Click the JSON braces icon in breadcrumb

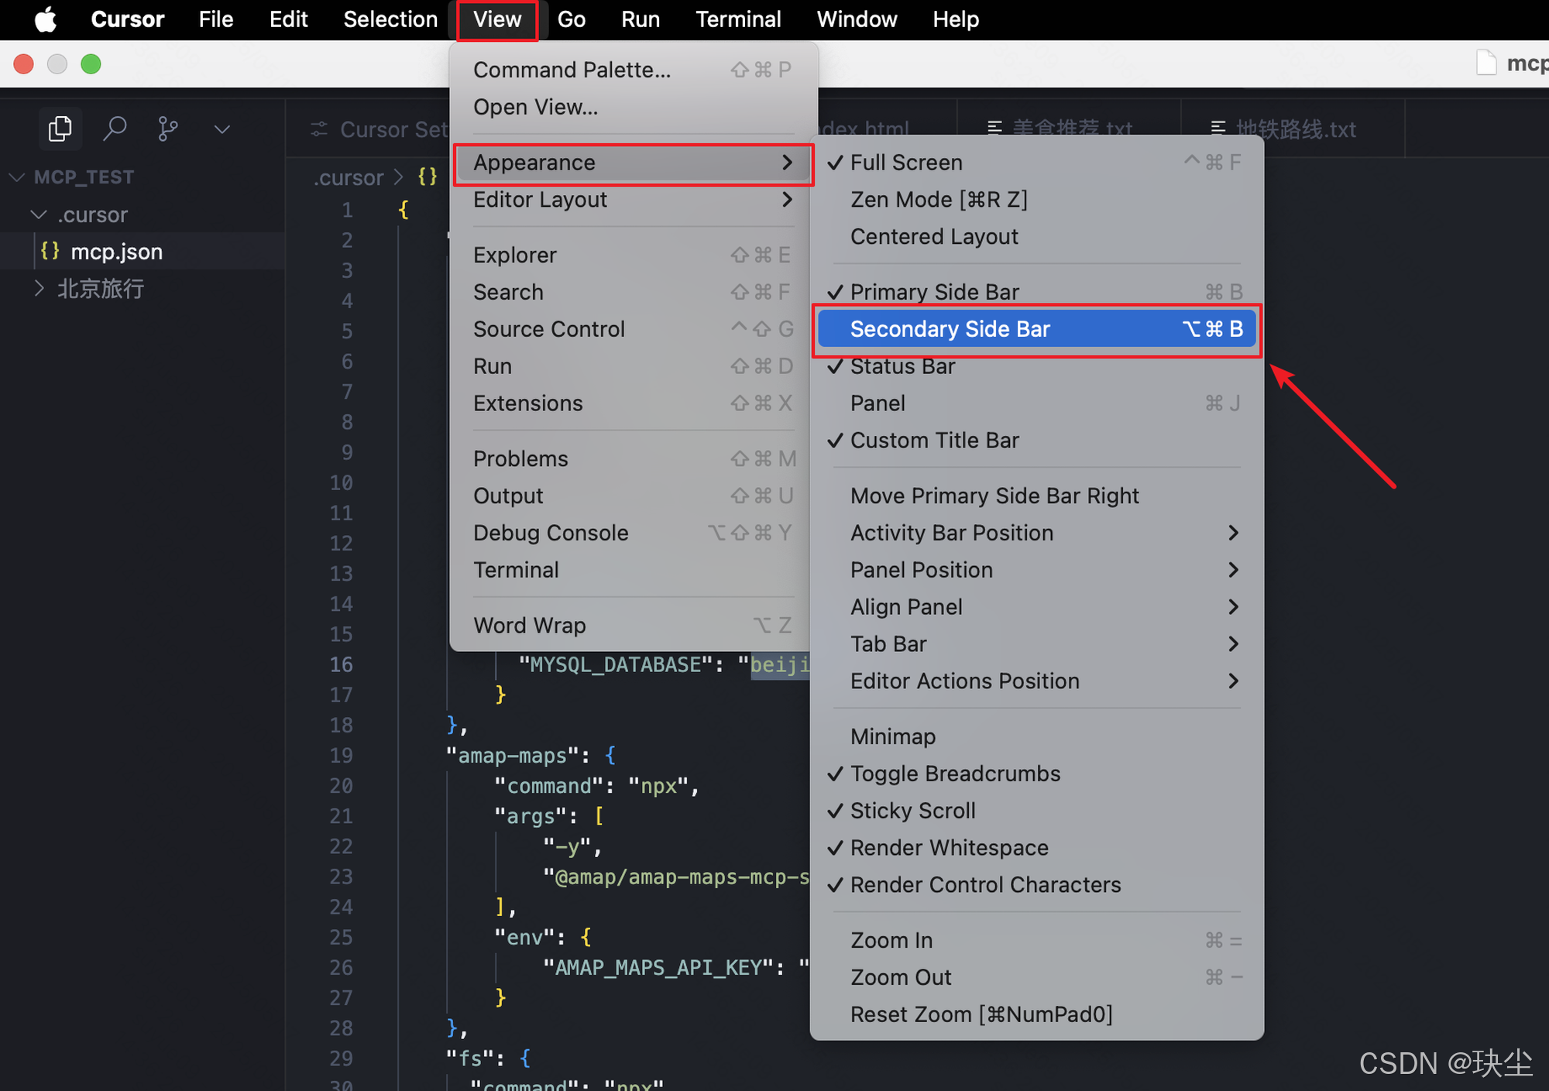point(428,177)
